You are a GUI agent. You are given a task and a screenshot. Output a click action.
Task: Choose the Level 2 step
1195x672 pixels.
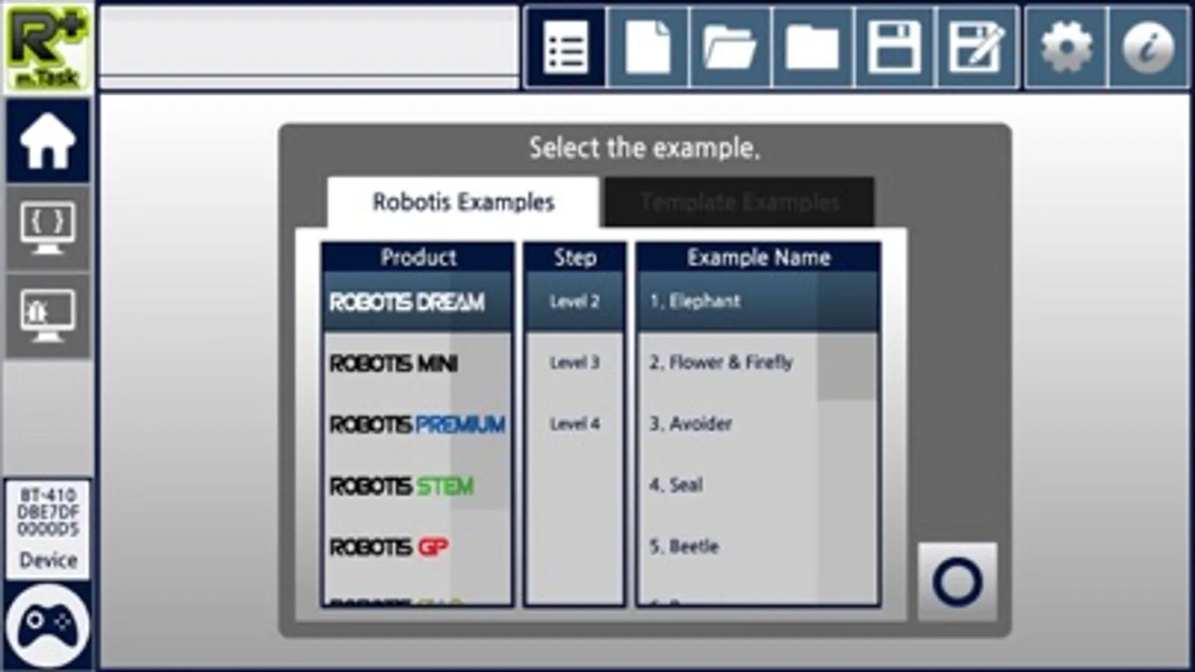pos(575,302)
